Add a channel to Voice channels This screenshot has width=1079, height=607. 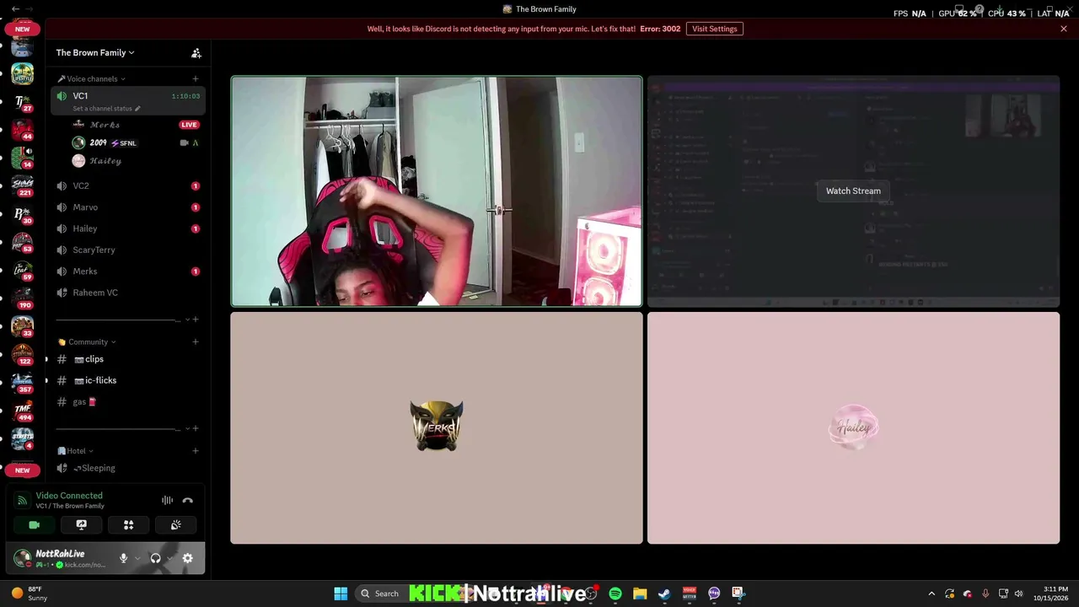click(x=196, y=78)
